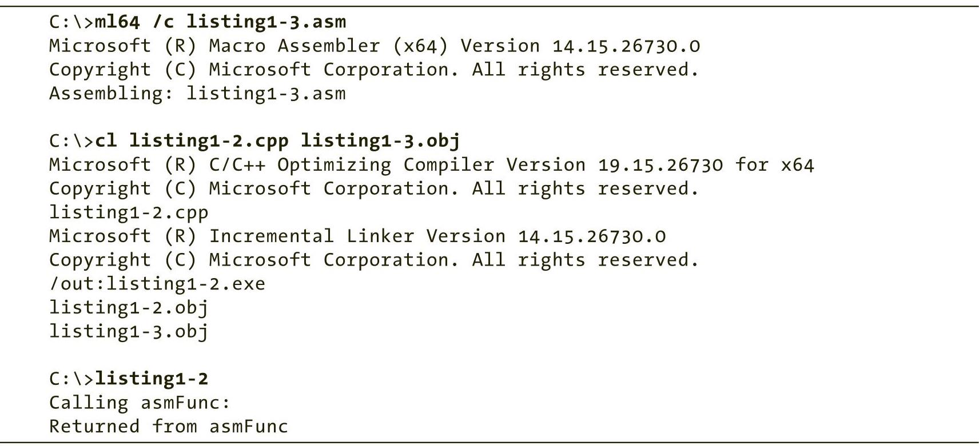Image resolution: width=979 pixels, height=446 pixels.
Task: Select the Assembling: listing1-3.asm output line
Action: pos(197,93)
